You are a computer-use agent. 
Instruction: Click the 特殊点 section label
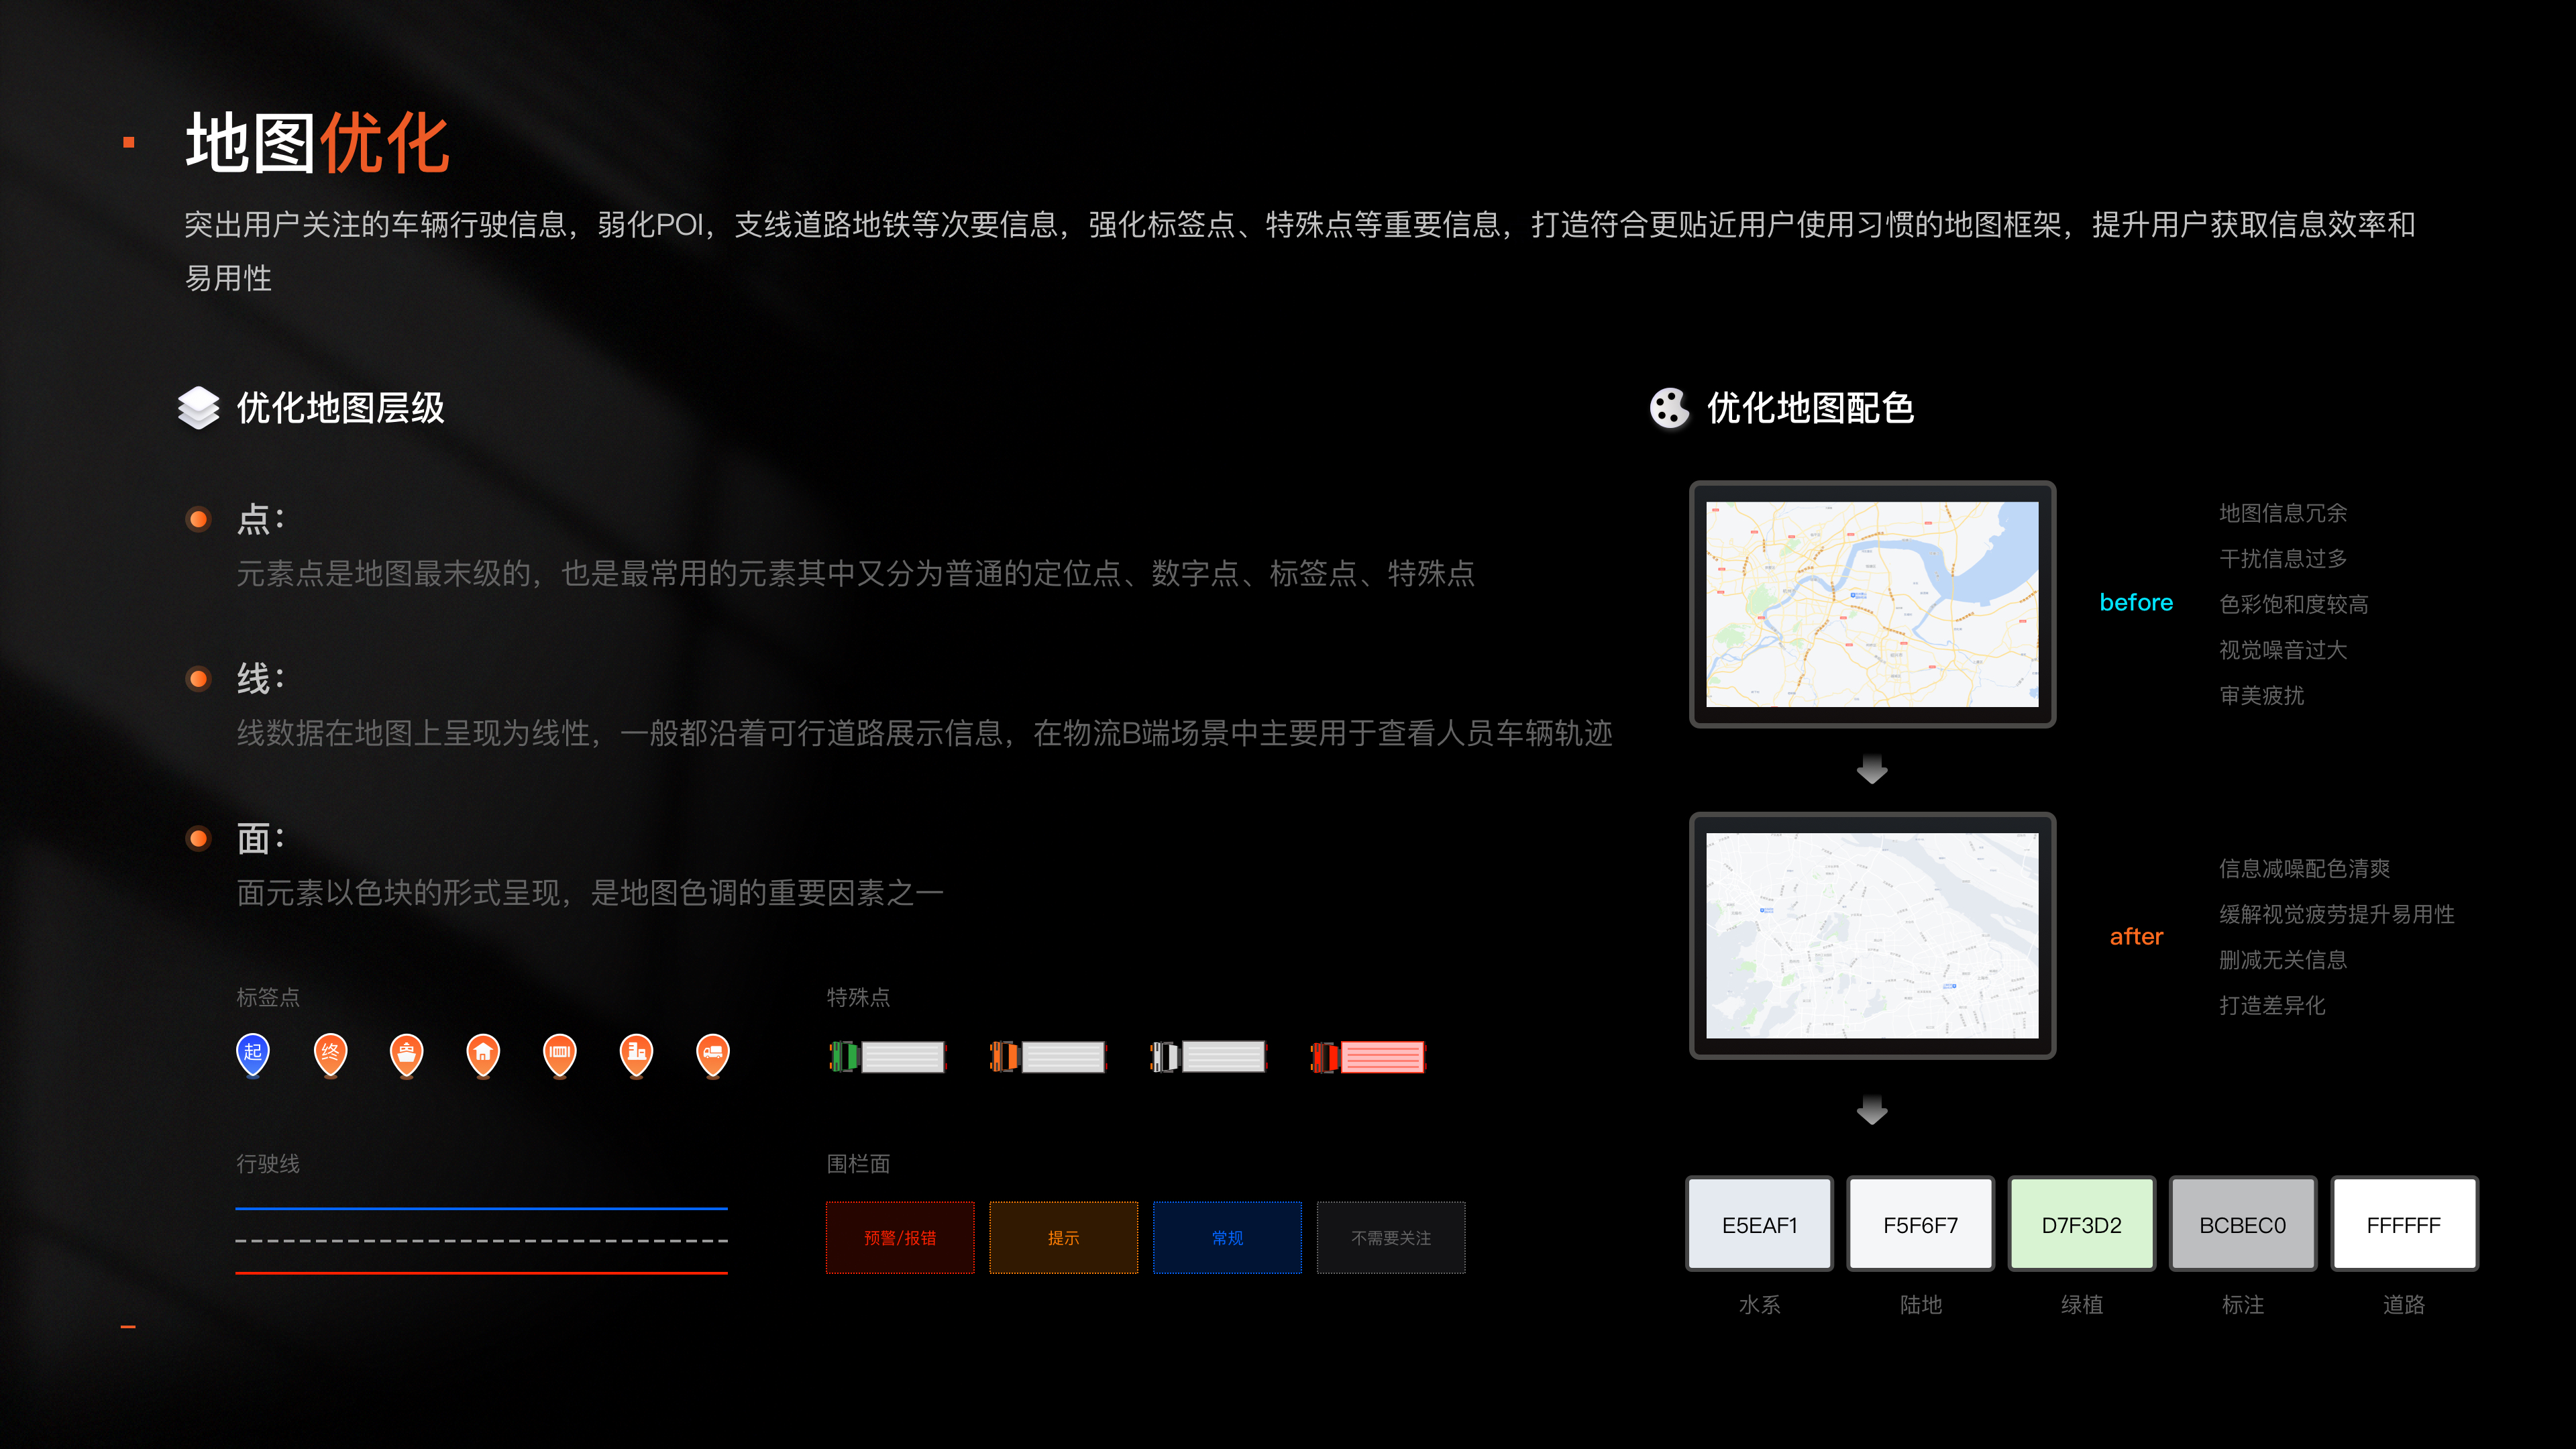click(858, 997)
